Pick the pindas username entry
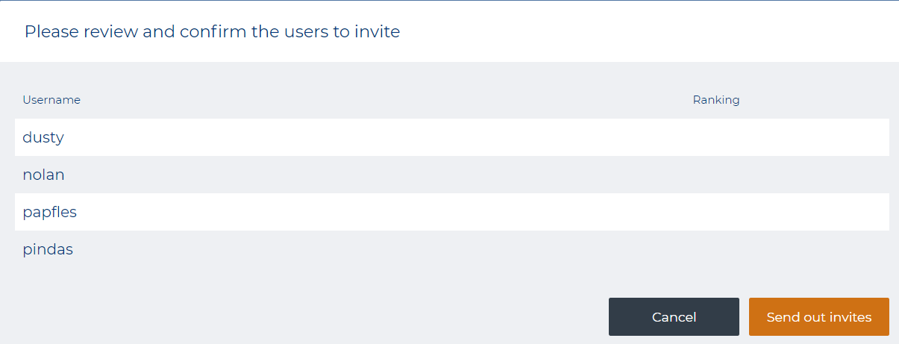Image resolution: width=899 pixels, height=344 pixels. [48, 249]
